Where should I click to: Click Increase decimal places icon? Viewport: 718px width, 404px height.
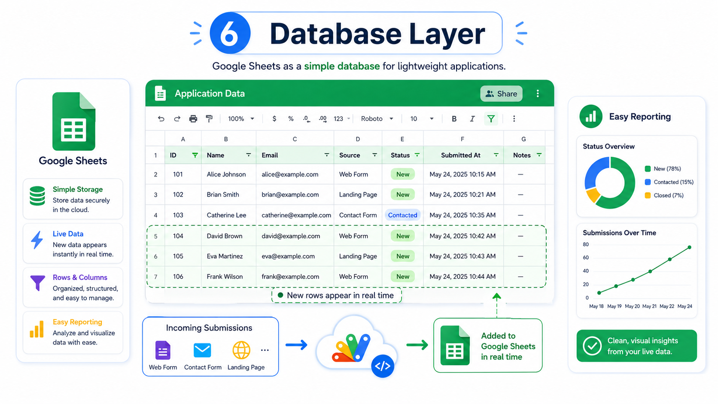(x=323, y=119)
